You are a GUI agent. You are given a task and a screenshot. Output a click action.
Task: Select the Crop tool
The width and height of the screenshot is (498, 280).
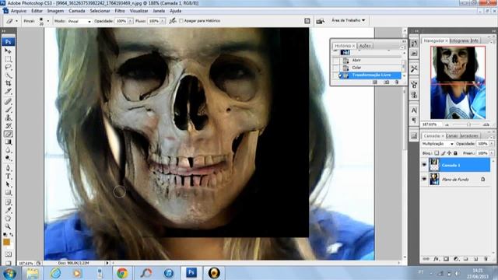coord(8,83)
